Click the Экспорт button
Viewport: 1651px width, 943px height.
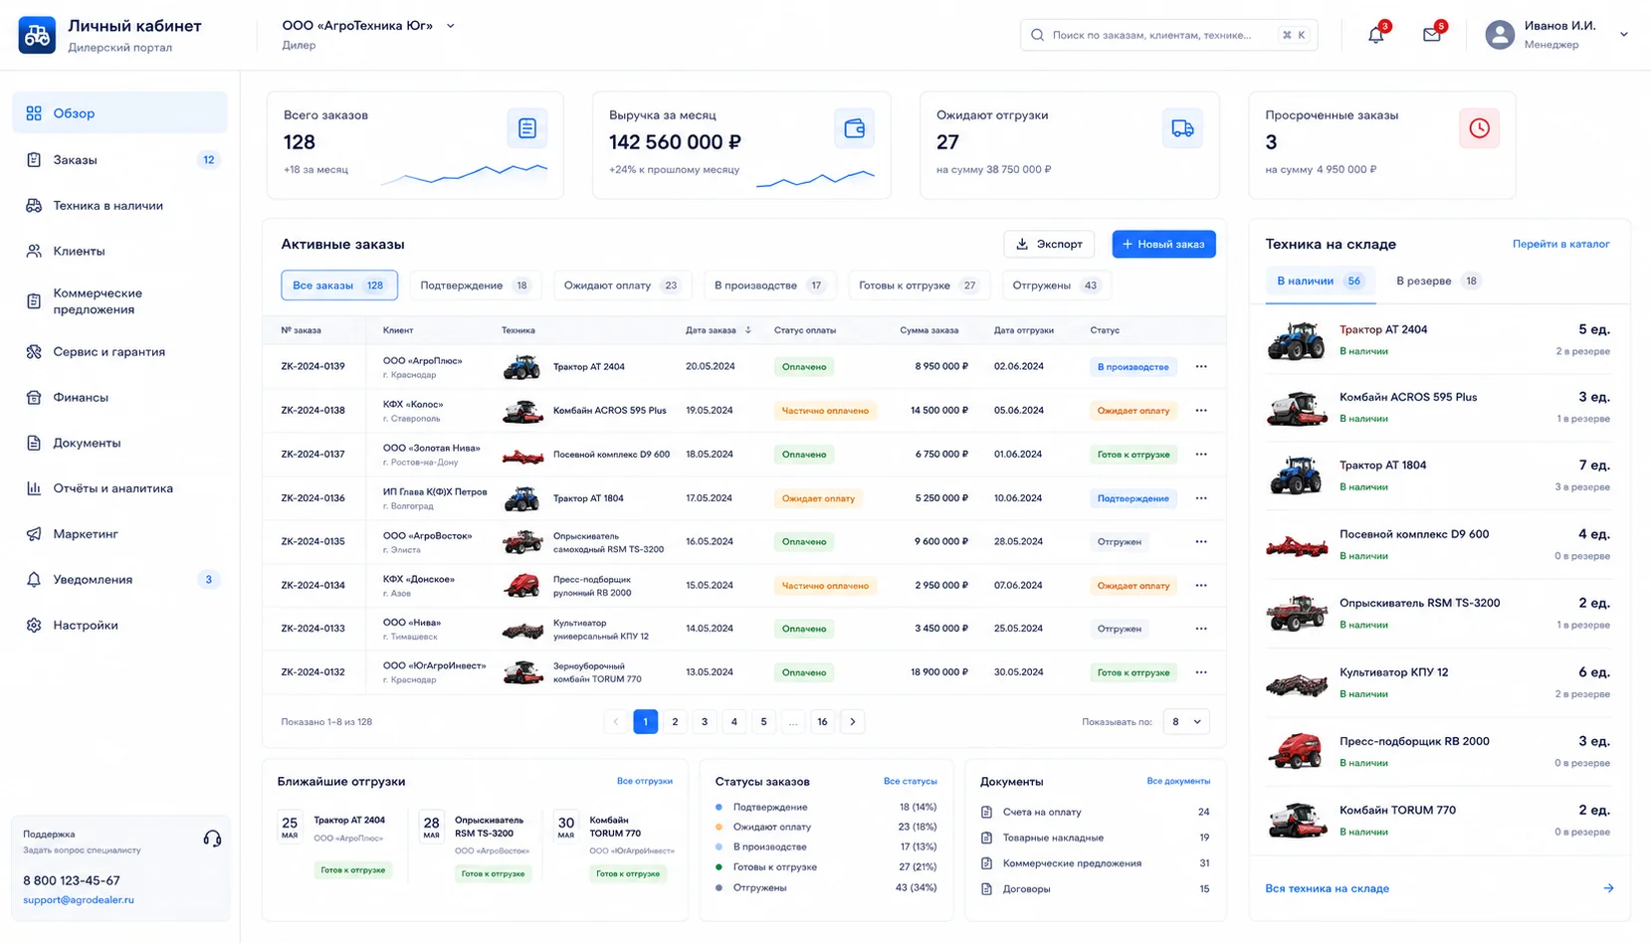click(1049, 244)
